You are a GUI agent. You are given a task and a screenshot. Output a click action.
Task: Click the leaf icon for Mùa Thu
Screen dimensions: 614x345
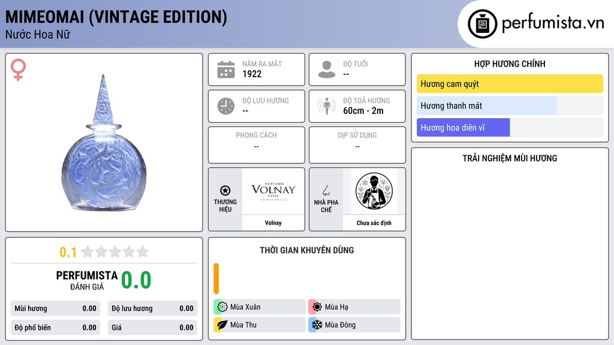point(222,325)
